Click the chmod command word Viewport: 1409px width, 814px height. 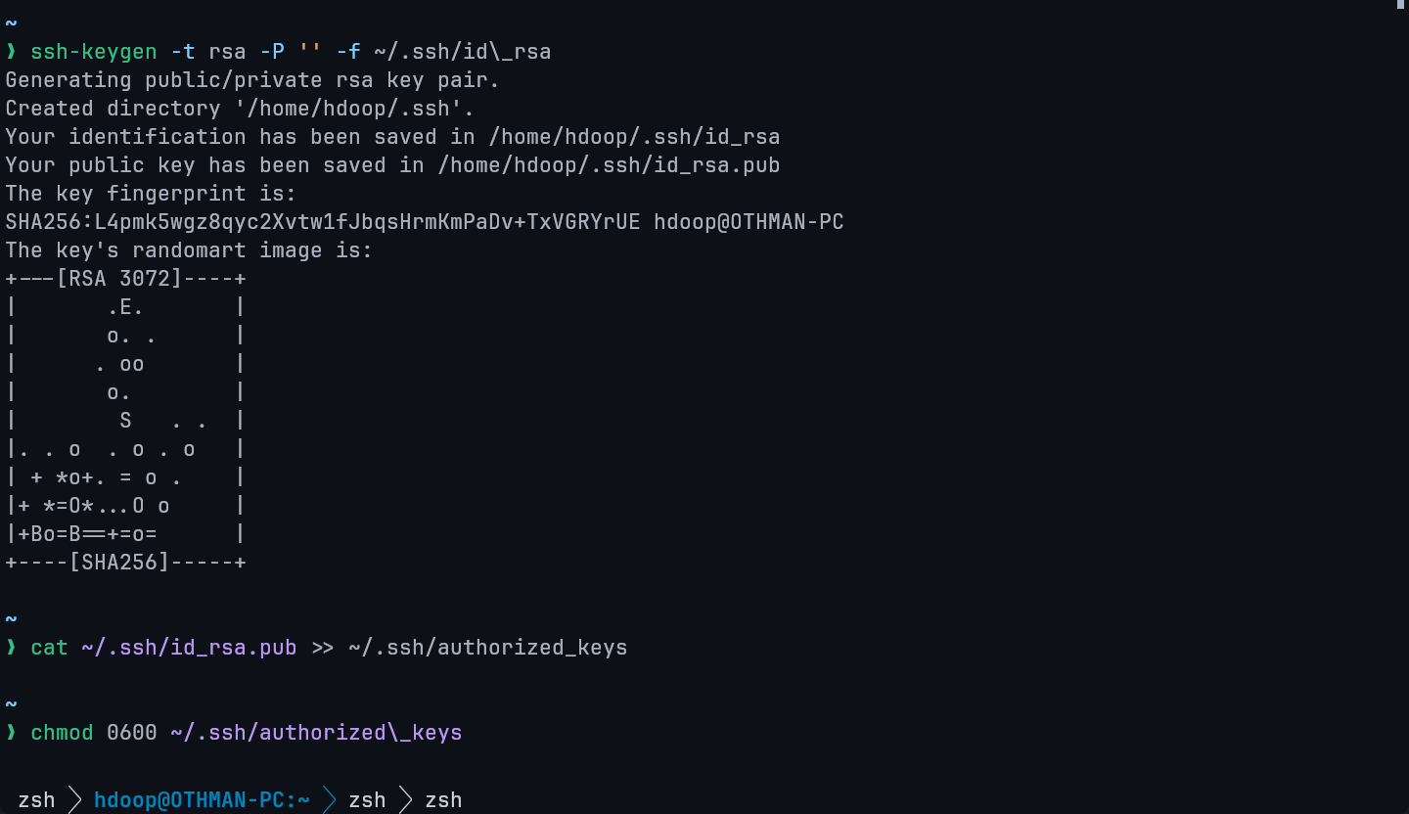pos(62,733)
